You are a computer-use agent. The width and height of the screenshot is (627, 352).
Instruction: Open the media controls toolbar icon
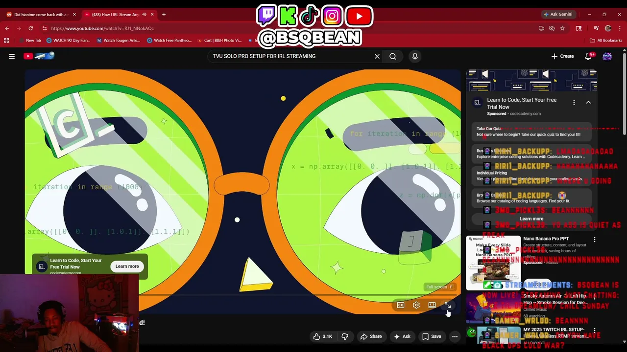pyautogui.click(x=596, y=28)
